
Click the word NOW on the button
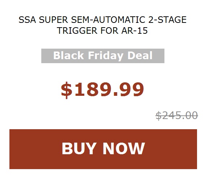(124, 148)
